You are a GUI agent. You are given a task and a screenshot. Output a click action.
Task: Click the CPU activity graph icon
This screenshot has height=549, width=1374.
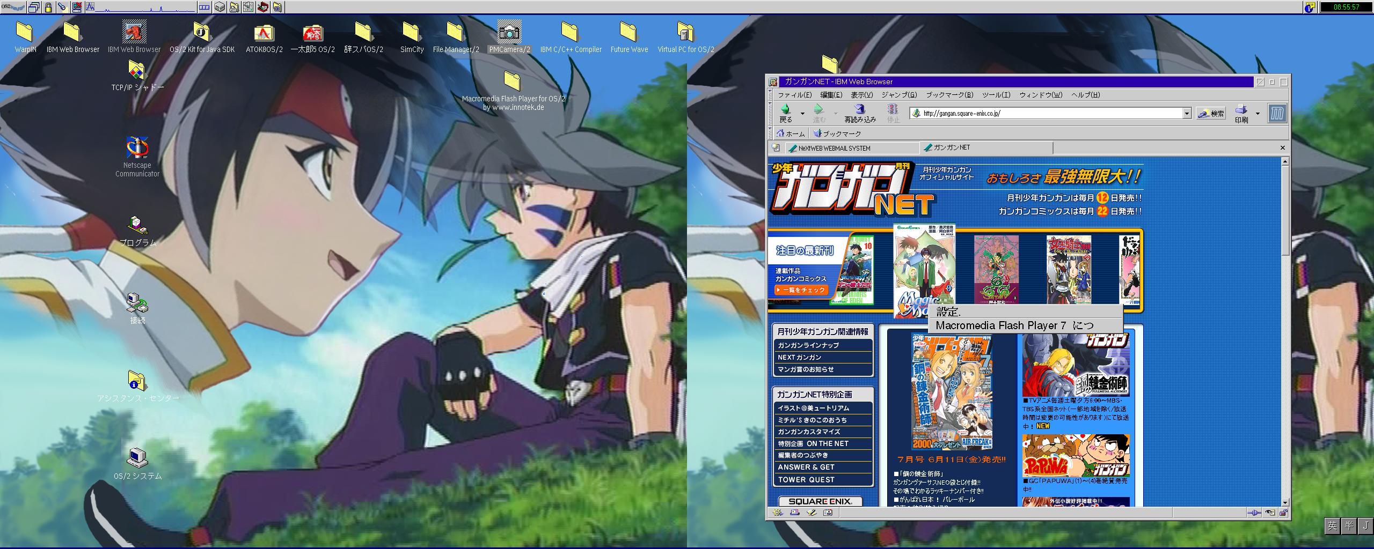[141, 7]
